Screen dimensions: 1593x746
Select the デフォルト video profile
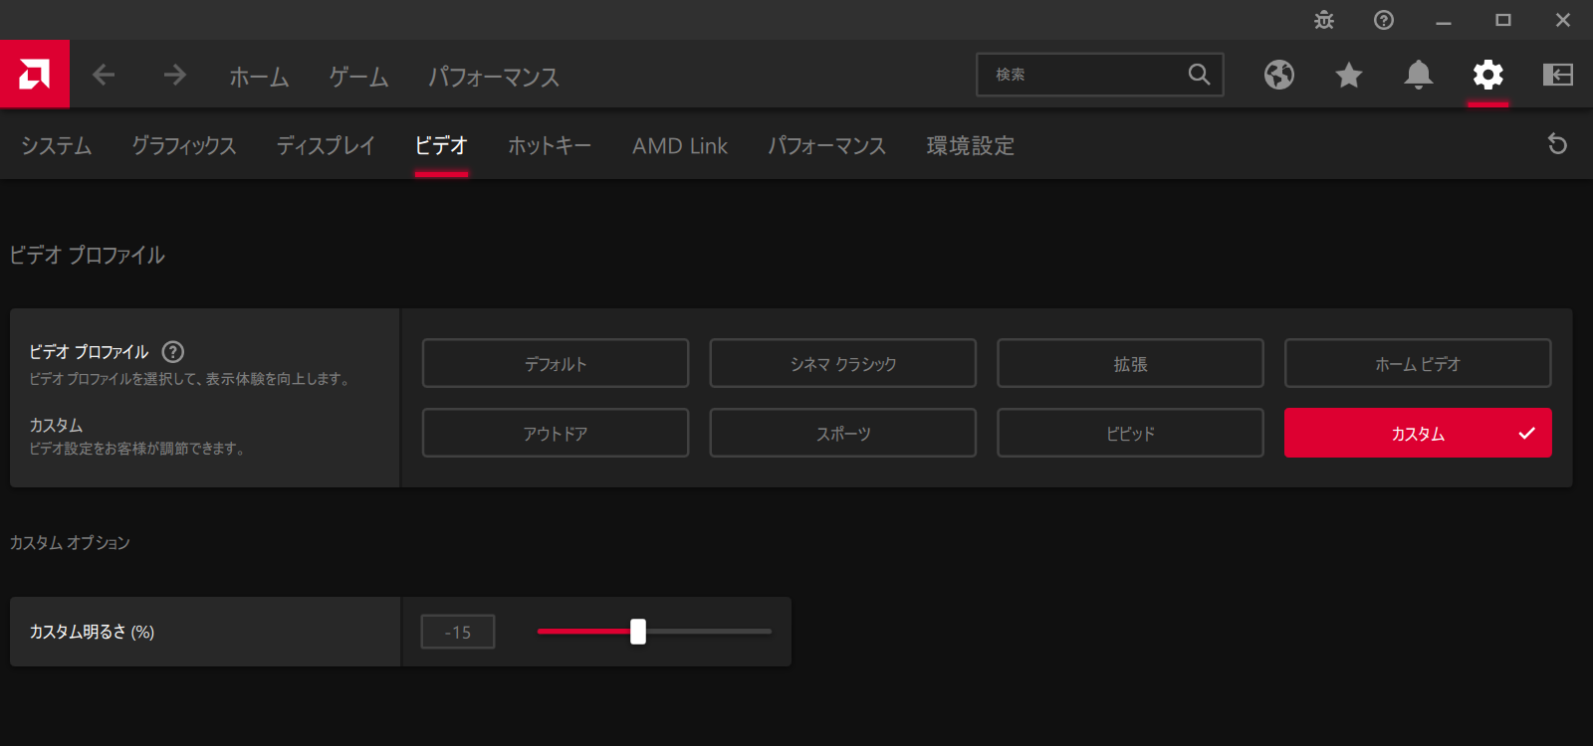tap(556, 363)
